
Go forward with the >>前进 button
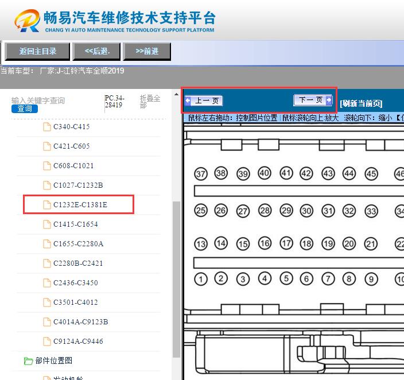147,51
